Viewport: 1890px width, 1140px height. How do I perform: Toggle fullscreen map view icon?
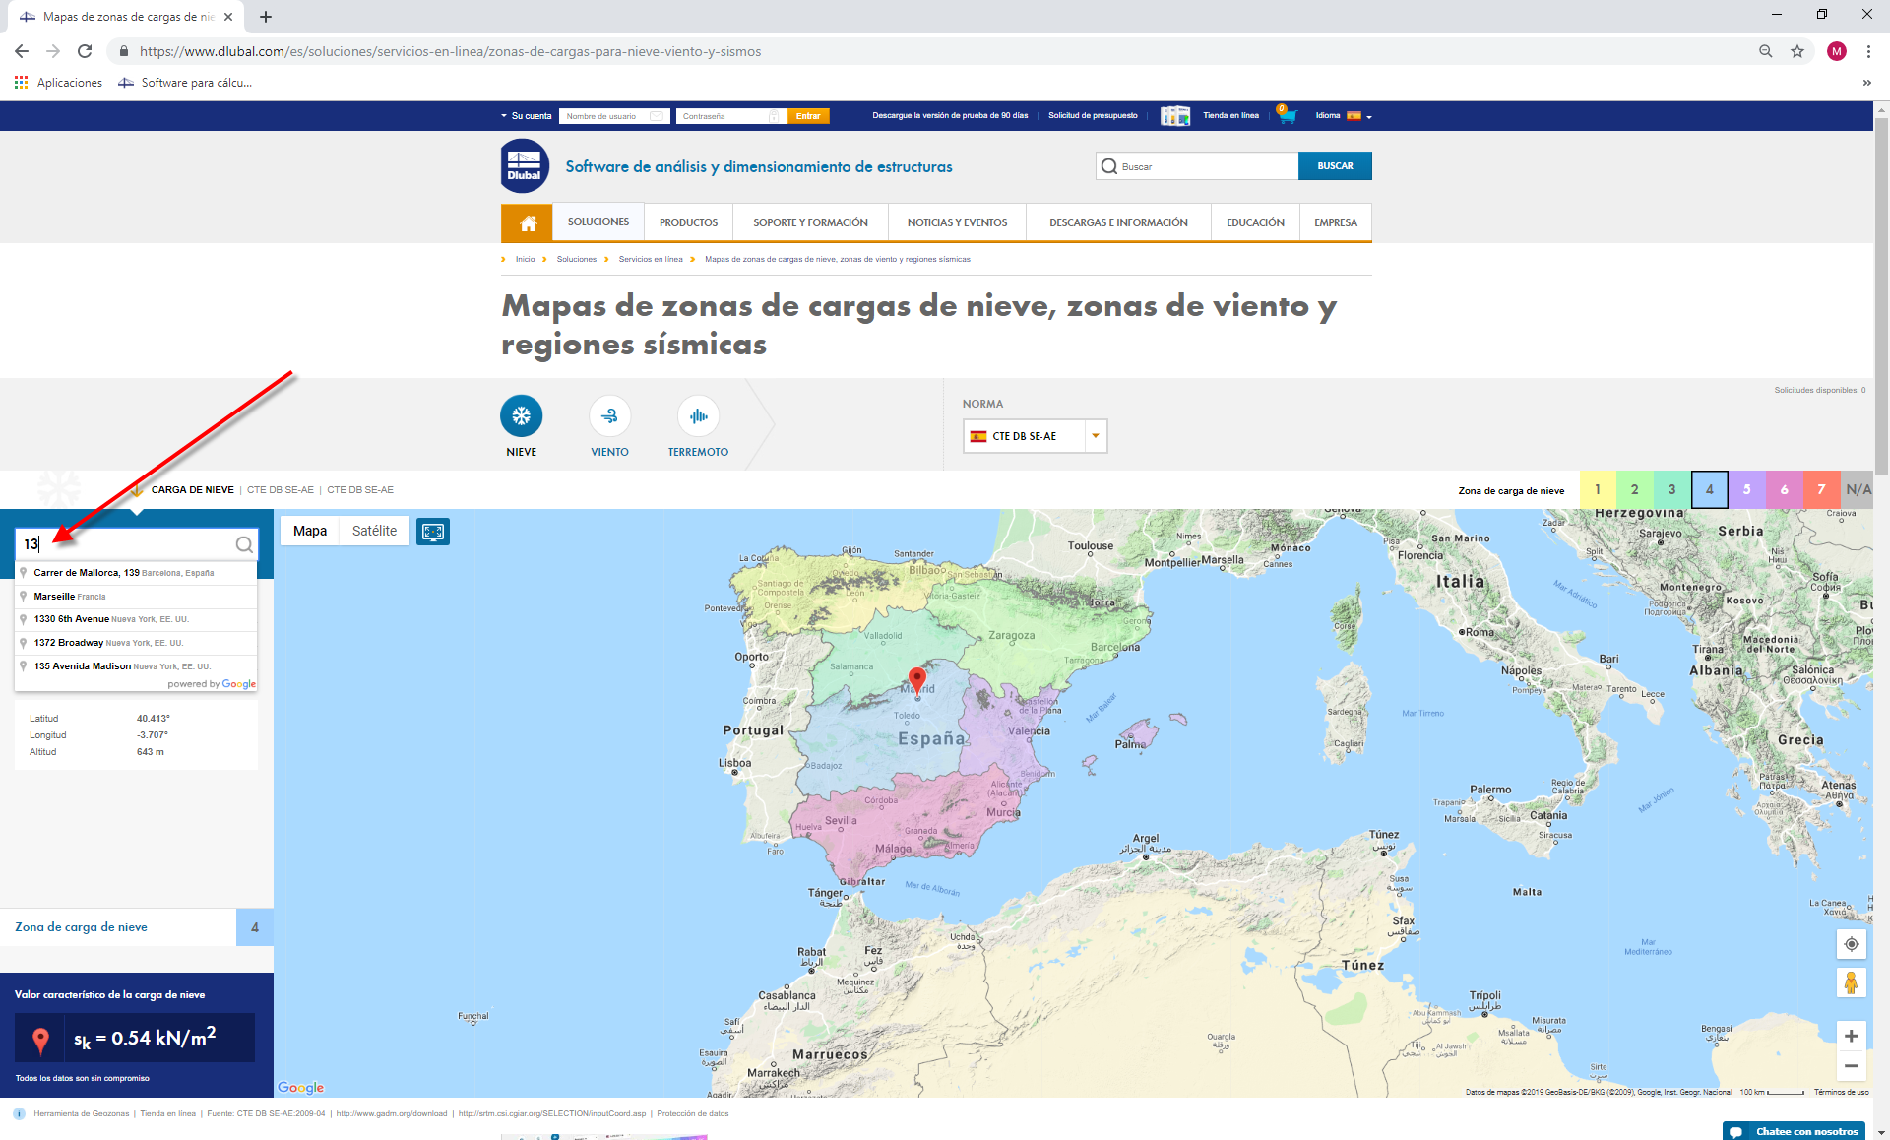pyautogui.click(x=433, y=532)
